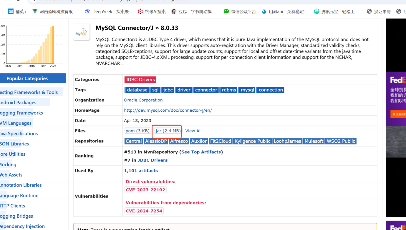Download the pom (3 KB) file
This screenshot has height=230, width=406.
[x=137, y=131]
